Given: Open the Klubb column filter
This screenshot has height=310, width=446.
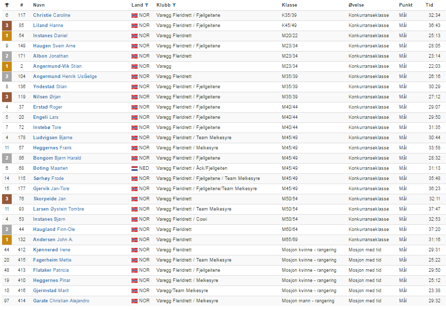Looking at the screenshot, I should (x=174, y=5).
